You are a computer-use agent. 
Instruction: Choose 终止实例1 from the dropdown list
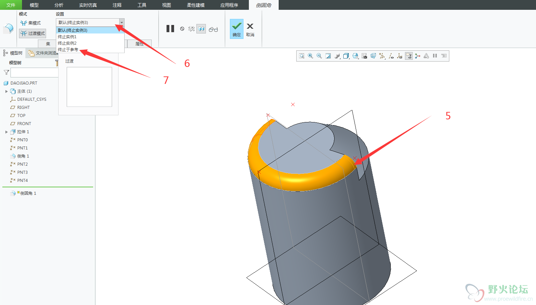(90, 37)
